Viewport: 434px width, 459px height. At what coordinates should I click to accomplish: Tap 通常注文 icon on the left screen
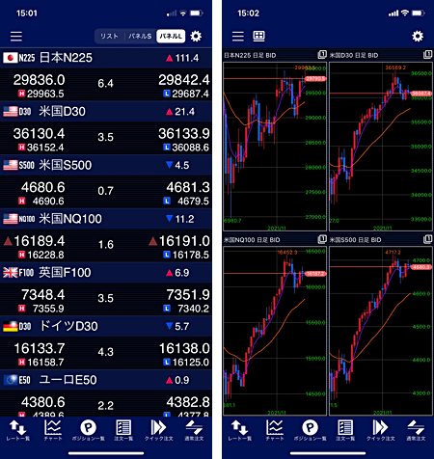[194, 431]
